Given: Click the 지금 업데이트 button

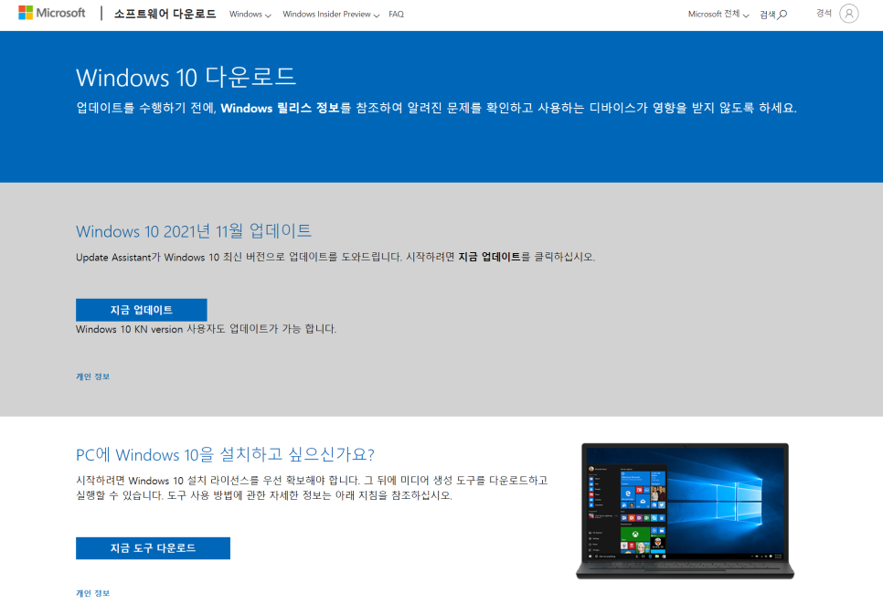Looking at the screenshot, I should click(142, 310).
